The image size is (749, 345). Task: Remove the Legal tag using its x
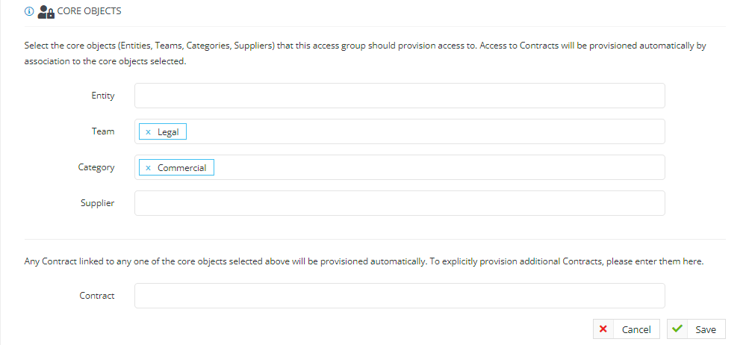pyautogui.click(x=148, y=132)
